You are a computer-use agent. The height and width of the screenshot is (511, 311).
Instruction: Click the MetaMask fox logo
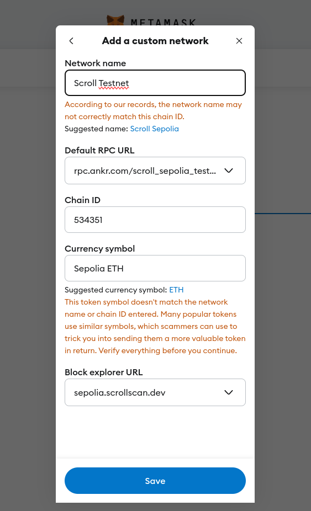coord(115,20)
